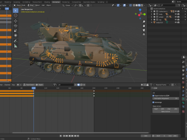Open the Object properties tab (orange square)
The height and width of the screenshot is (140, 187).
(x=183, y=87)
